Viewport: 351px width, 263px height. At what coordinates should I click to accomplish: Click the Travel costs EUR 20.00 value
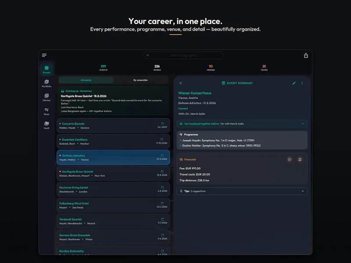coord(195,174)
